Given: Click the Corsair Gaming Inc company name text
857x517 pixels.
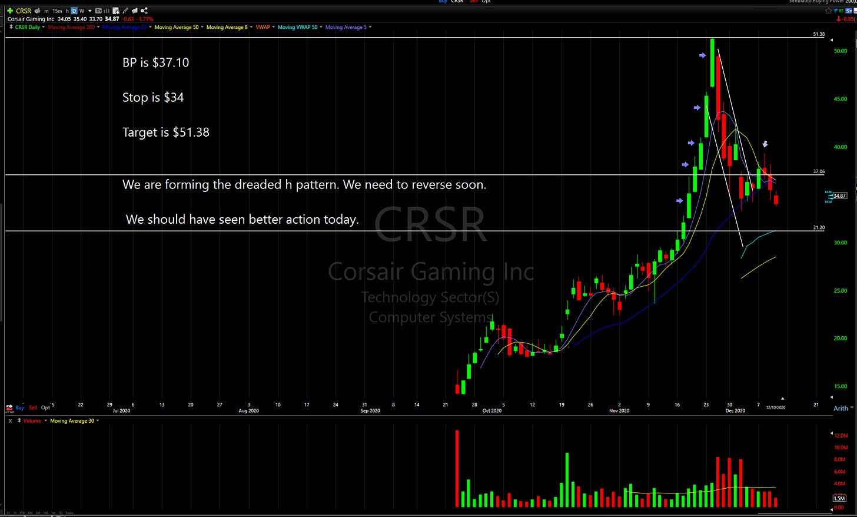Looking at the screenshot, I should click(31, 19).
